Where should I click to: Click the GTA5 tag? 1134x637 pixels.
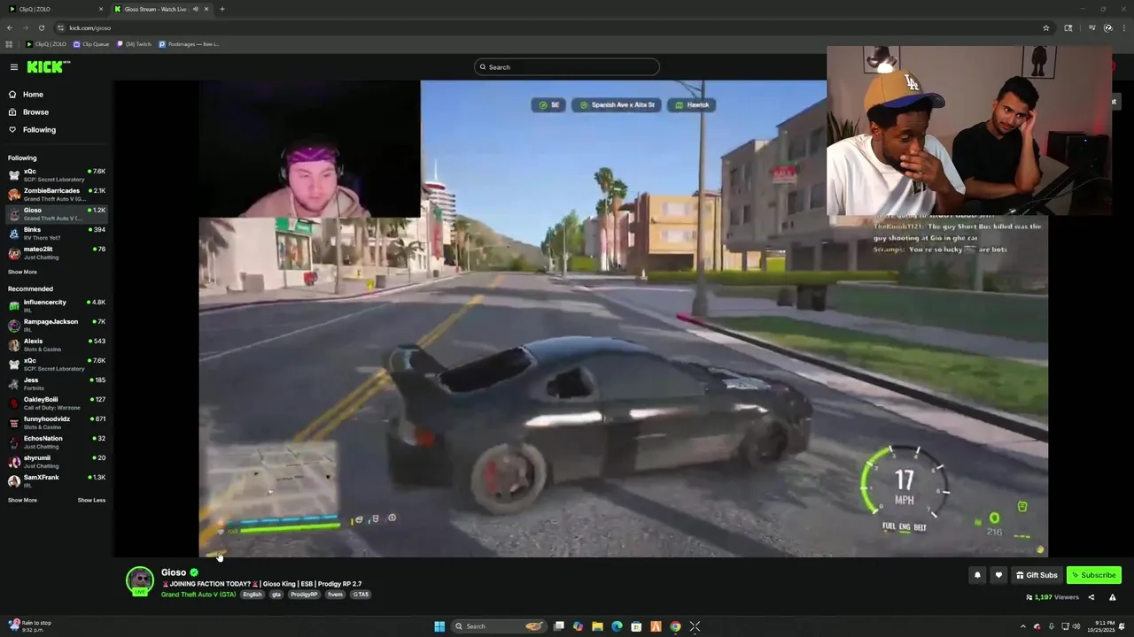click(x=361, y=595)
